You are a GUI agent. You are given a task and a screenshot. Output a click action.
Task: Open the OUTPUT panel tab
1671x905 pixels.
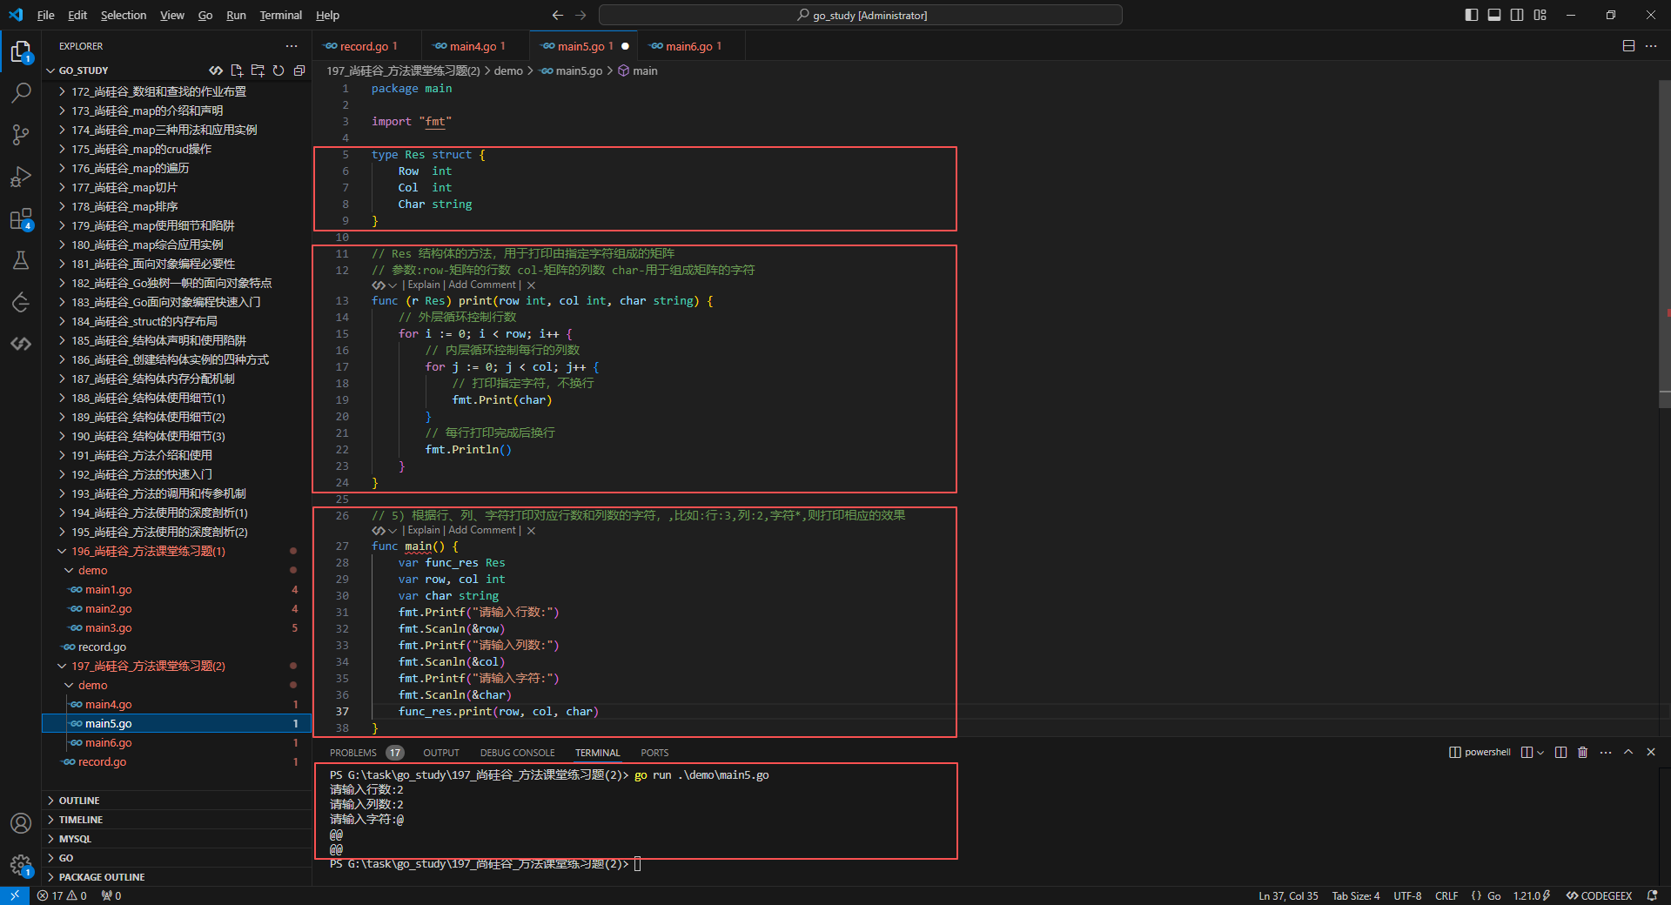(441, 753)
